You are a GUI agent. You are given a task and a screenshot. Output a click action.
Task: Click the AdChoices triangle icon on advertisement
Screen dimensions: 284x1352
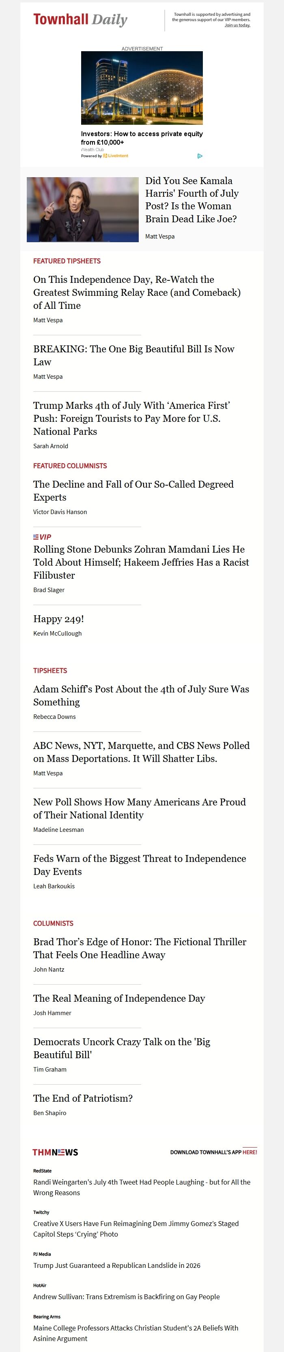coord(200,156)
